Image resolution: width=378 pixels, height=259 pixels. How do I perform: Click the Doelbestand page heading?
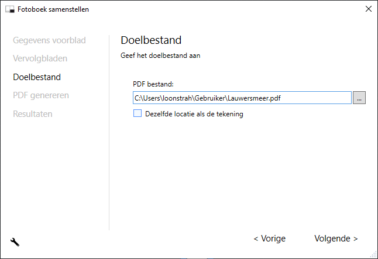tap(151, 40)
